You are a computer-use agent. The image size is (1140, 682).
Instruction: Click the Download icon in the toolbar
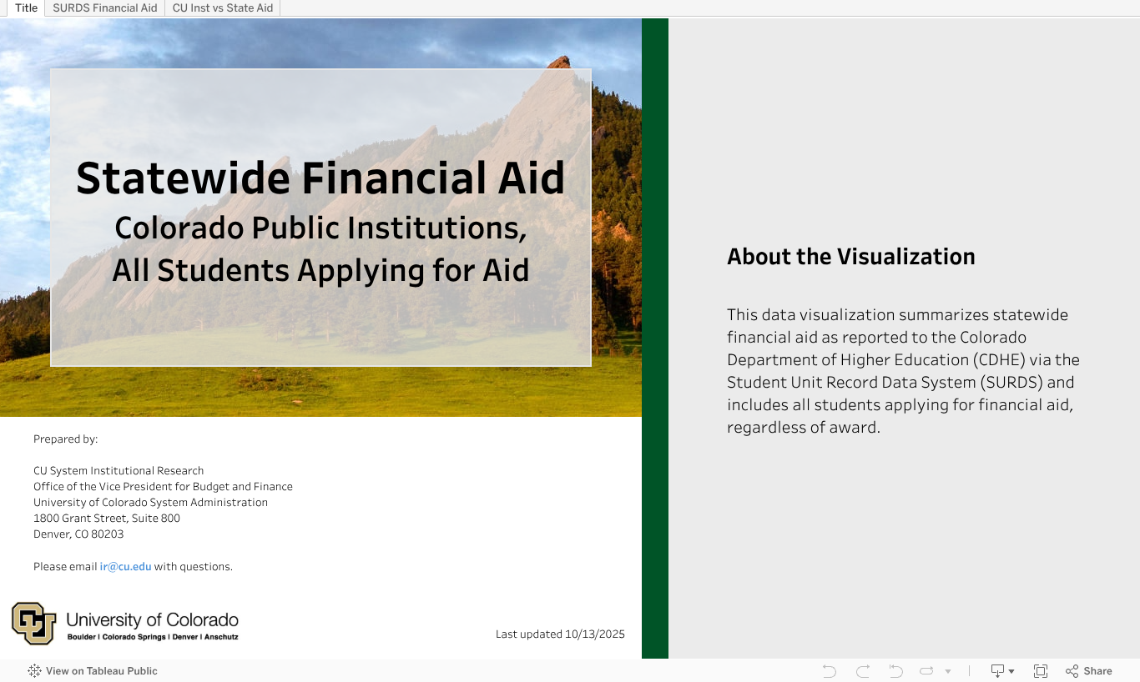point(997,671)
